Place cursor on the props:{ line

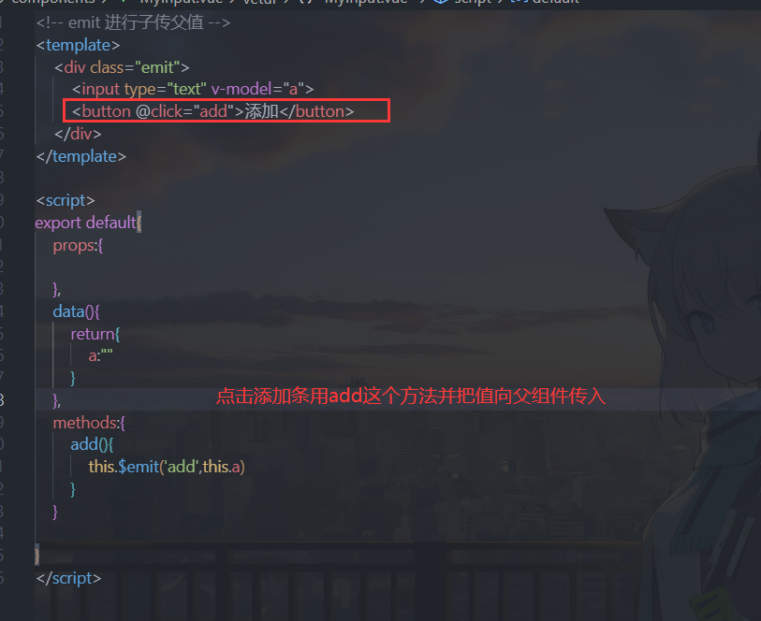click(78, 246)
